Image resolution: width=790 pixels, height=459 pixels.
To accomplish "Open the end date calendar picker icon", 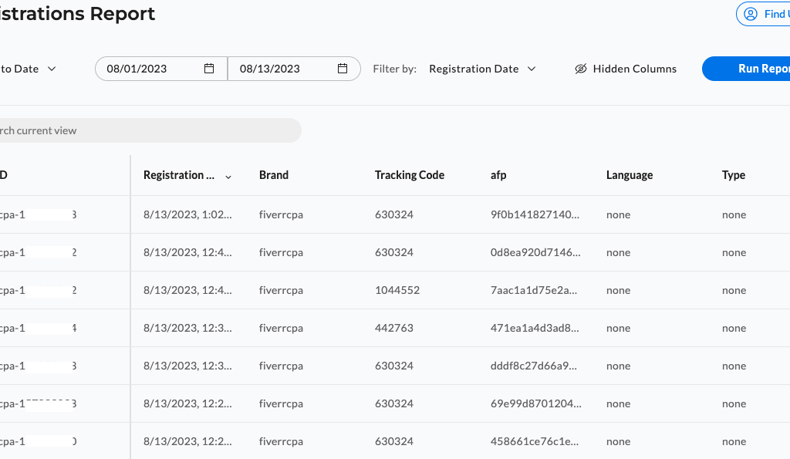I will (x=342, y=69).
